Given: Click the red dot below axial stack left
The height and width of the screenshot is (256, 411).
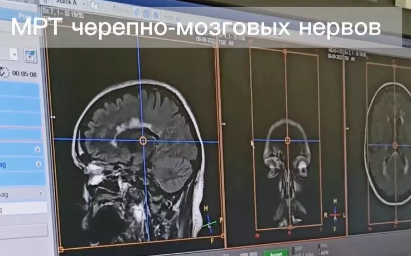Looking at the screenshot, I should [x=370, y=229].
